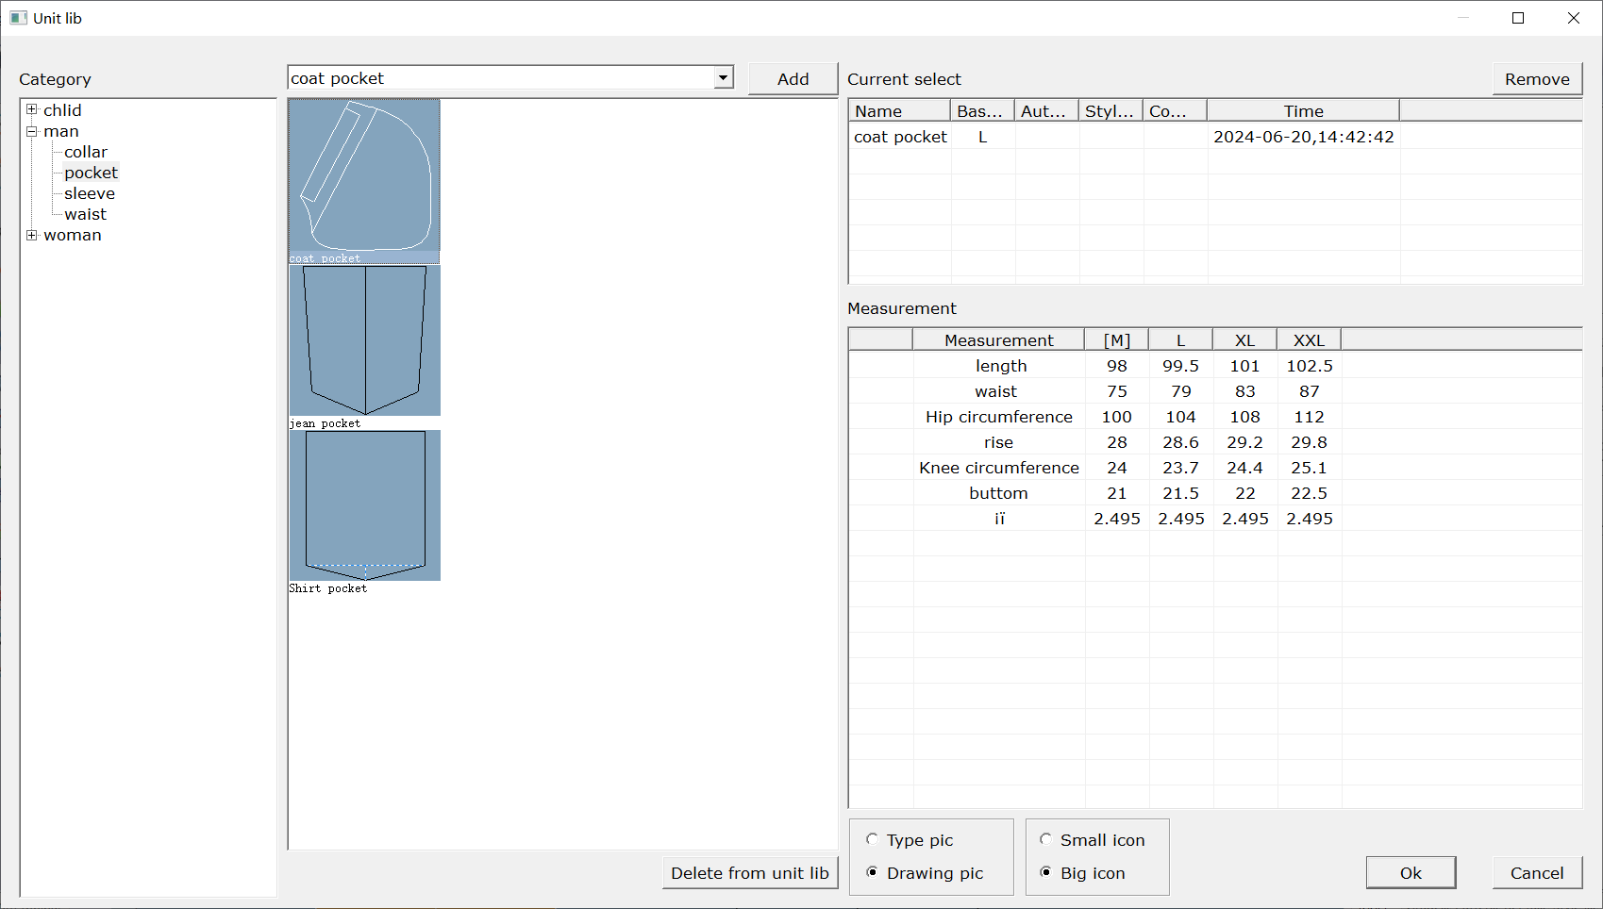Click the 112 hip circumference value

(x=1310, y=417)
